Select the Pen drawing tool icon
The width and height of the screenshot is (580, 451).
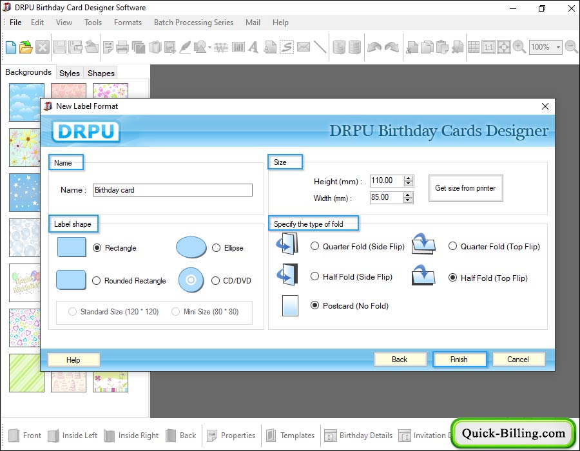click(x=185, y=47)
